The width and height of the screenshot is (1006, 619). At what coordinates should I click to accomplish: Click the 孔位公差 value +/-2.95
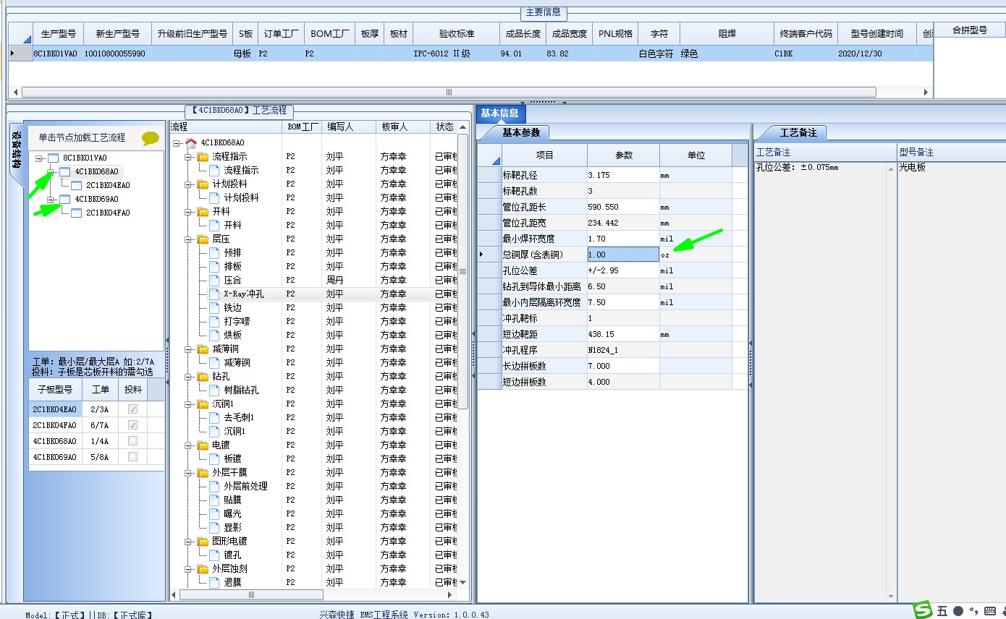coord(623,270)
